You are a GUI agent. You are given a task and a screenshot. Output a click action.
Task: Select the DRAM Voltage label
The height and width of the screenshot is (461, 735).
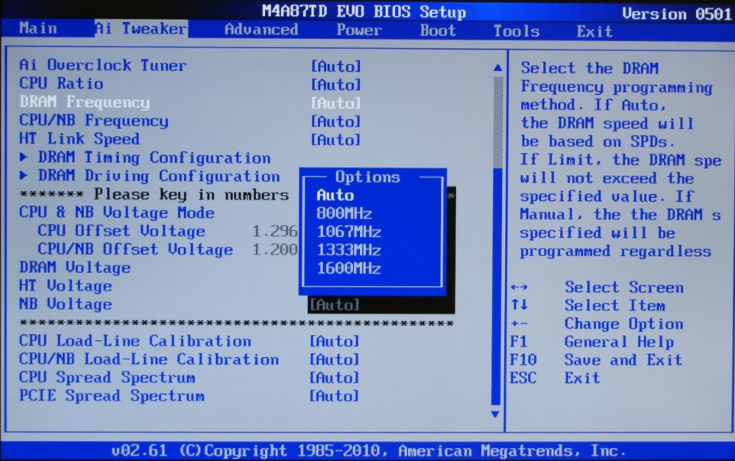click(x=75, y=268)
